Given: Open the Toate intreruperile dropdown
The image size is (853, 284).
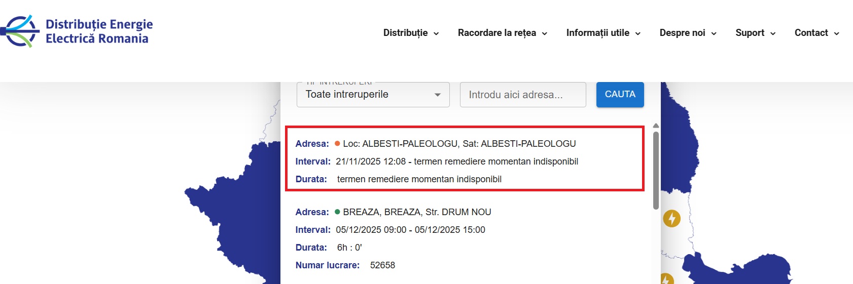Looking at the screenshot, I should (x=373, y=95).
